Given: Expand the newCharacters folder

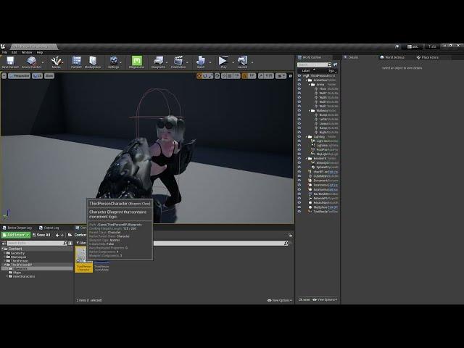Looking at the screenshot, I should 7,276.
